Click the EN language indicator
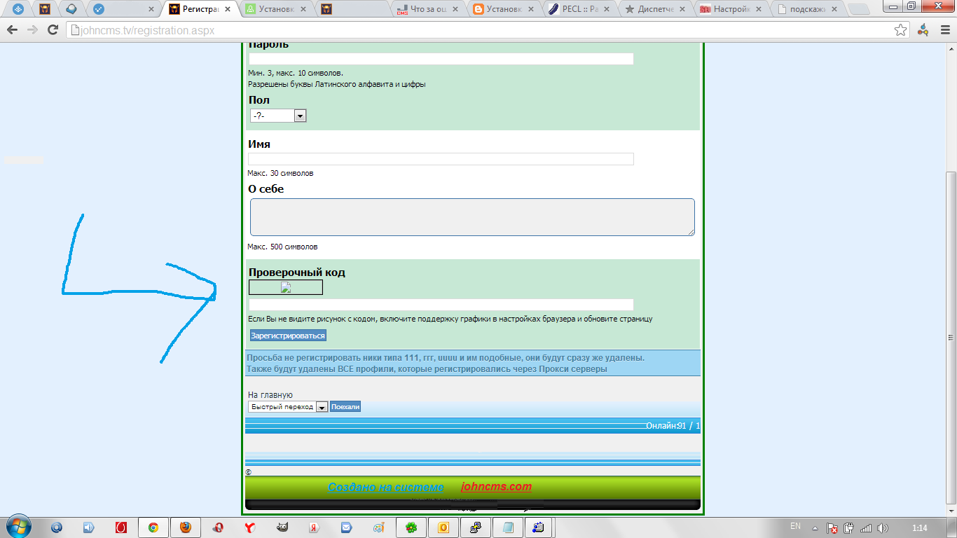The height and width of the screenshot is (538, 957). click(795, 526)
